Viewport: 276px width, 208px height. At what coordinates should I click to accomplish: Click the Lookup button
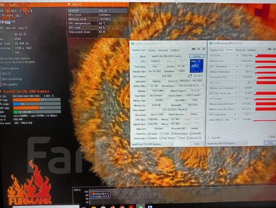(197, 56)
